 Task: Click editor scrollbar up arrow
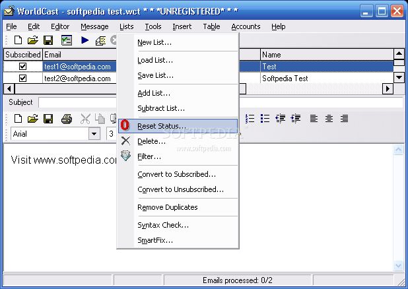(x=398, y=150)
